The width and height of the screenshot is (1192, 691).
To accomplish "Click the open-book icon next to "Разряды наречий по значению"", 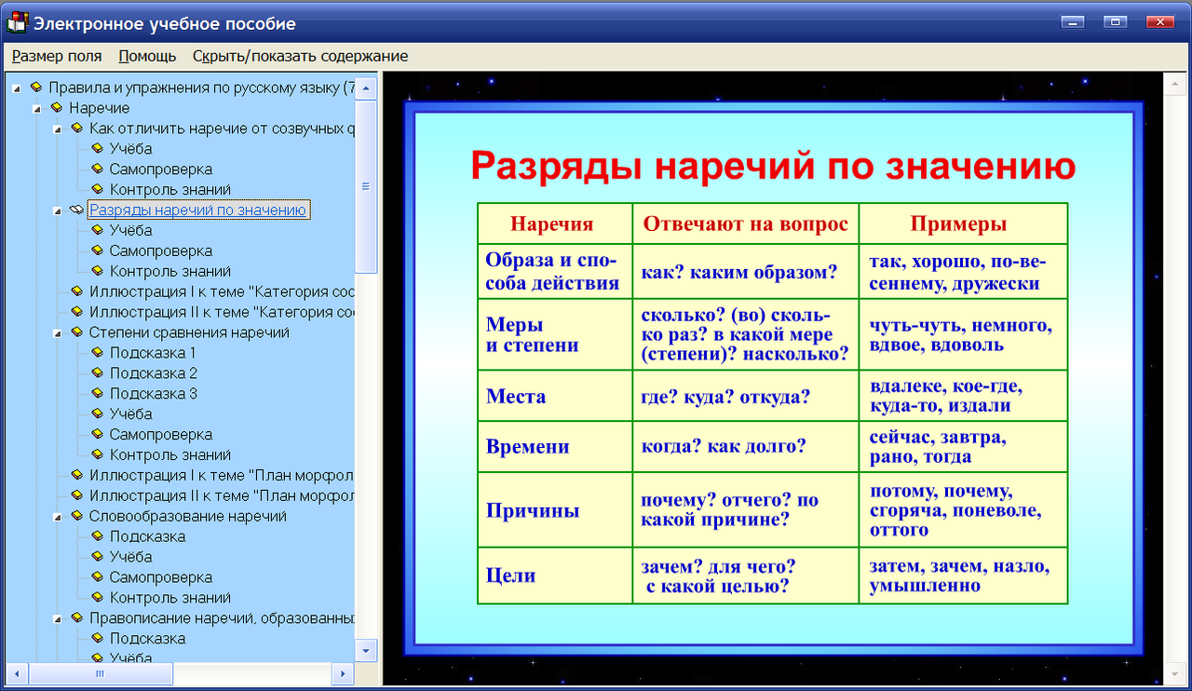I will tap(76, 210).
